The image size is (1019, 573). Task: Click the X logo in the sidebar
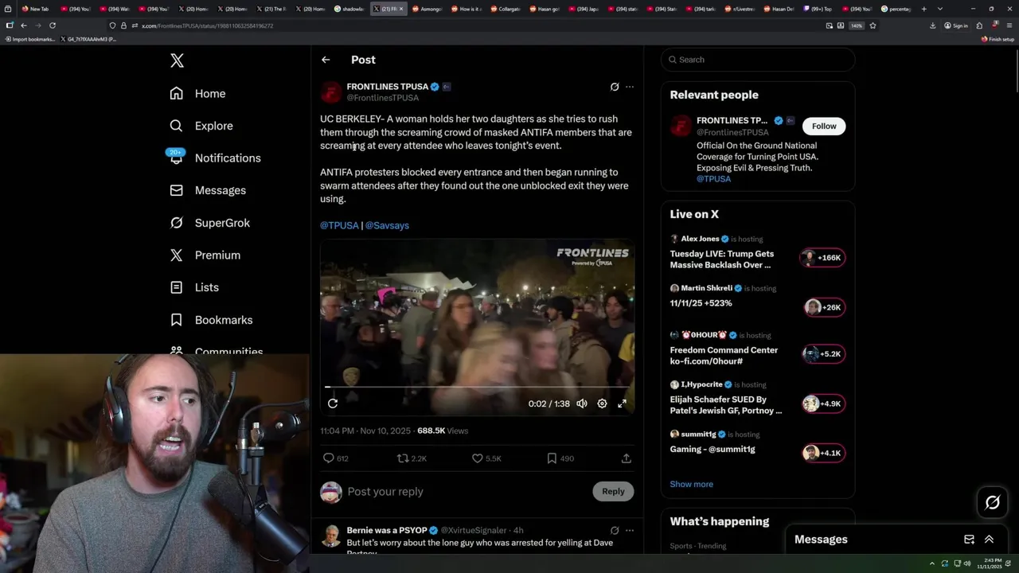click(177, 60)
